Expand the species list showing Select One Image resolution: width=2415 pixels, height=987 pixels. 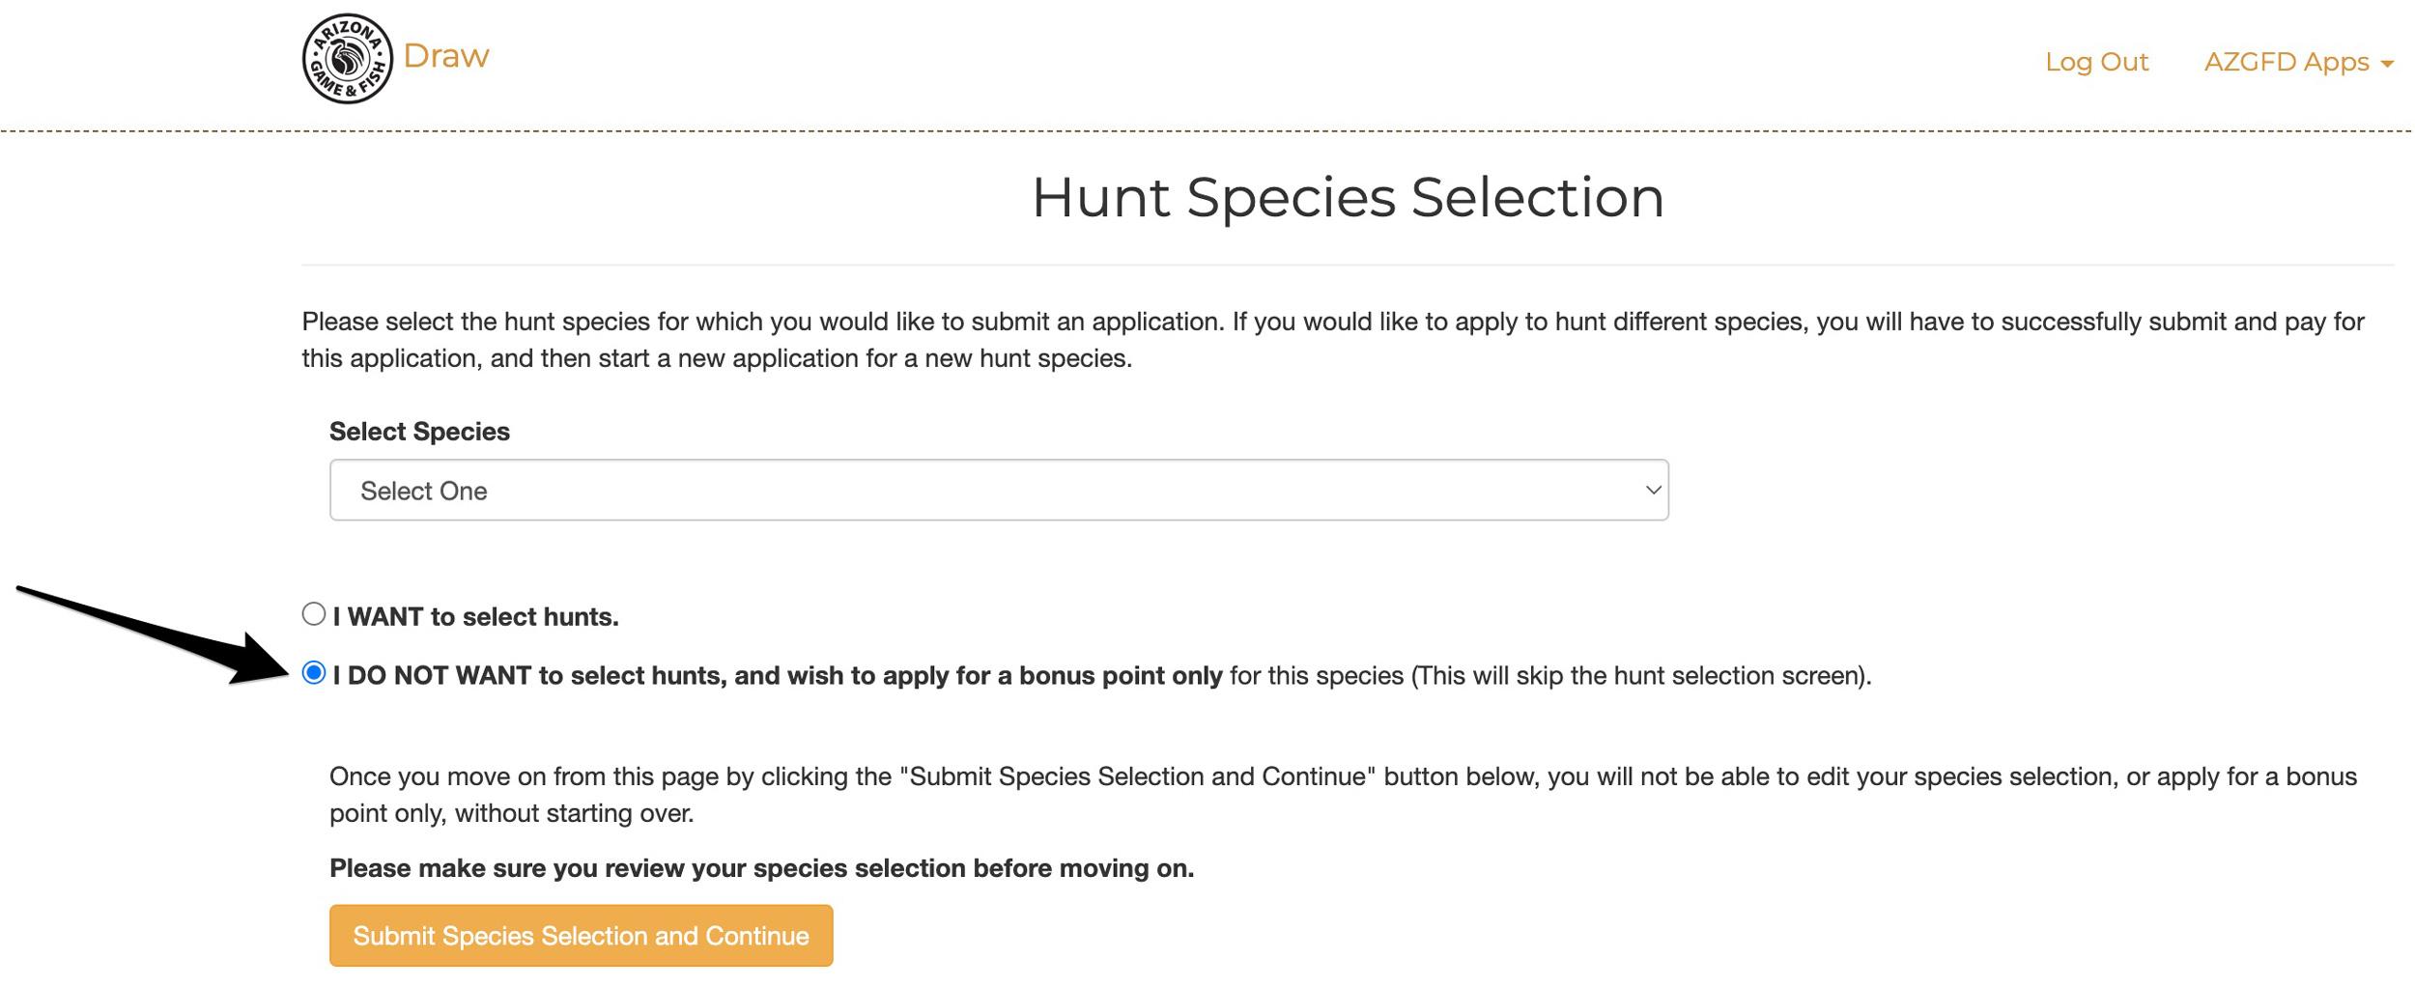tap(999, 490)
